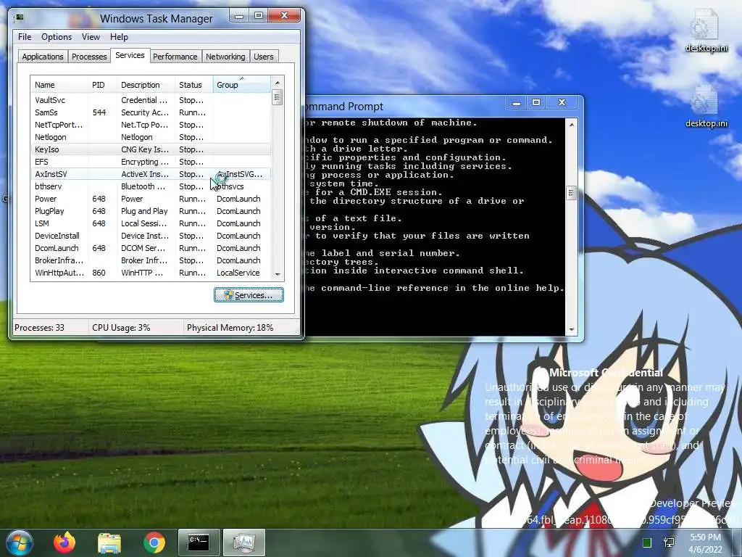Click Command Prompt scroll up arrow
The height and width of the screenshot is (557, 742).
tap(572, 124)
